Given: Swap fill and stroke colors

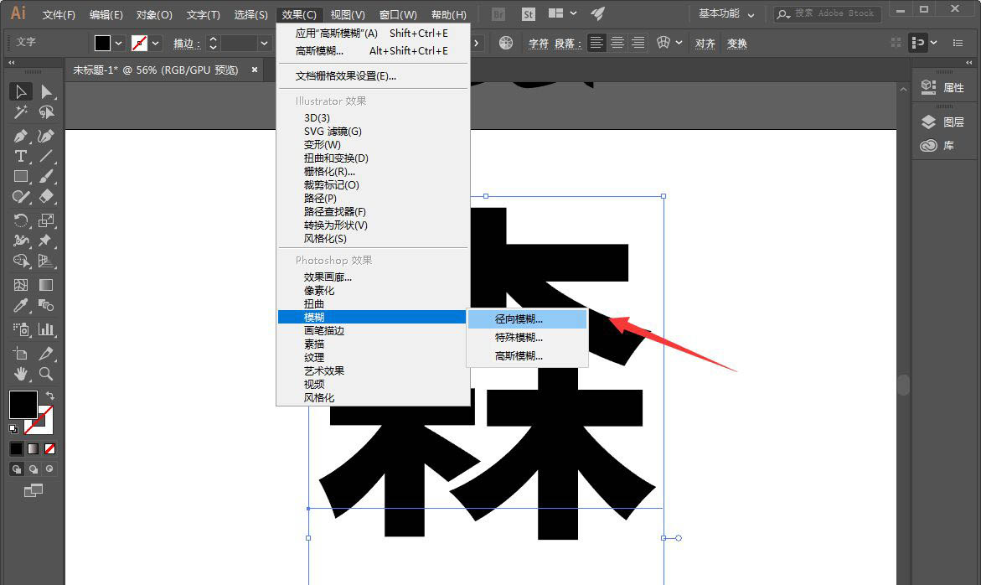Looking at the screenshot, I should point(50,396).
